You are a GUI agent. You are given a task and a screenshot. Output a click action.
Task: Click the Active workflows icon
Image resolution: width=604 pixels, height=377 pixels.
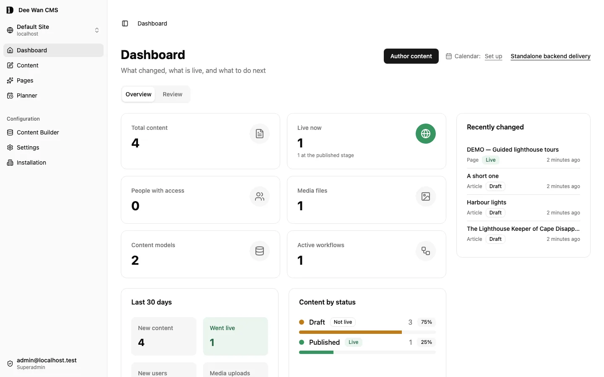click(x=426, y=251)
